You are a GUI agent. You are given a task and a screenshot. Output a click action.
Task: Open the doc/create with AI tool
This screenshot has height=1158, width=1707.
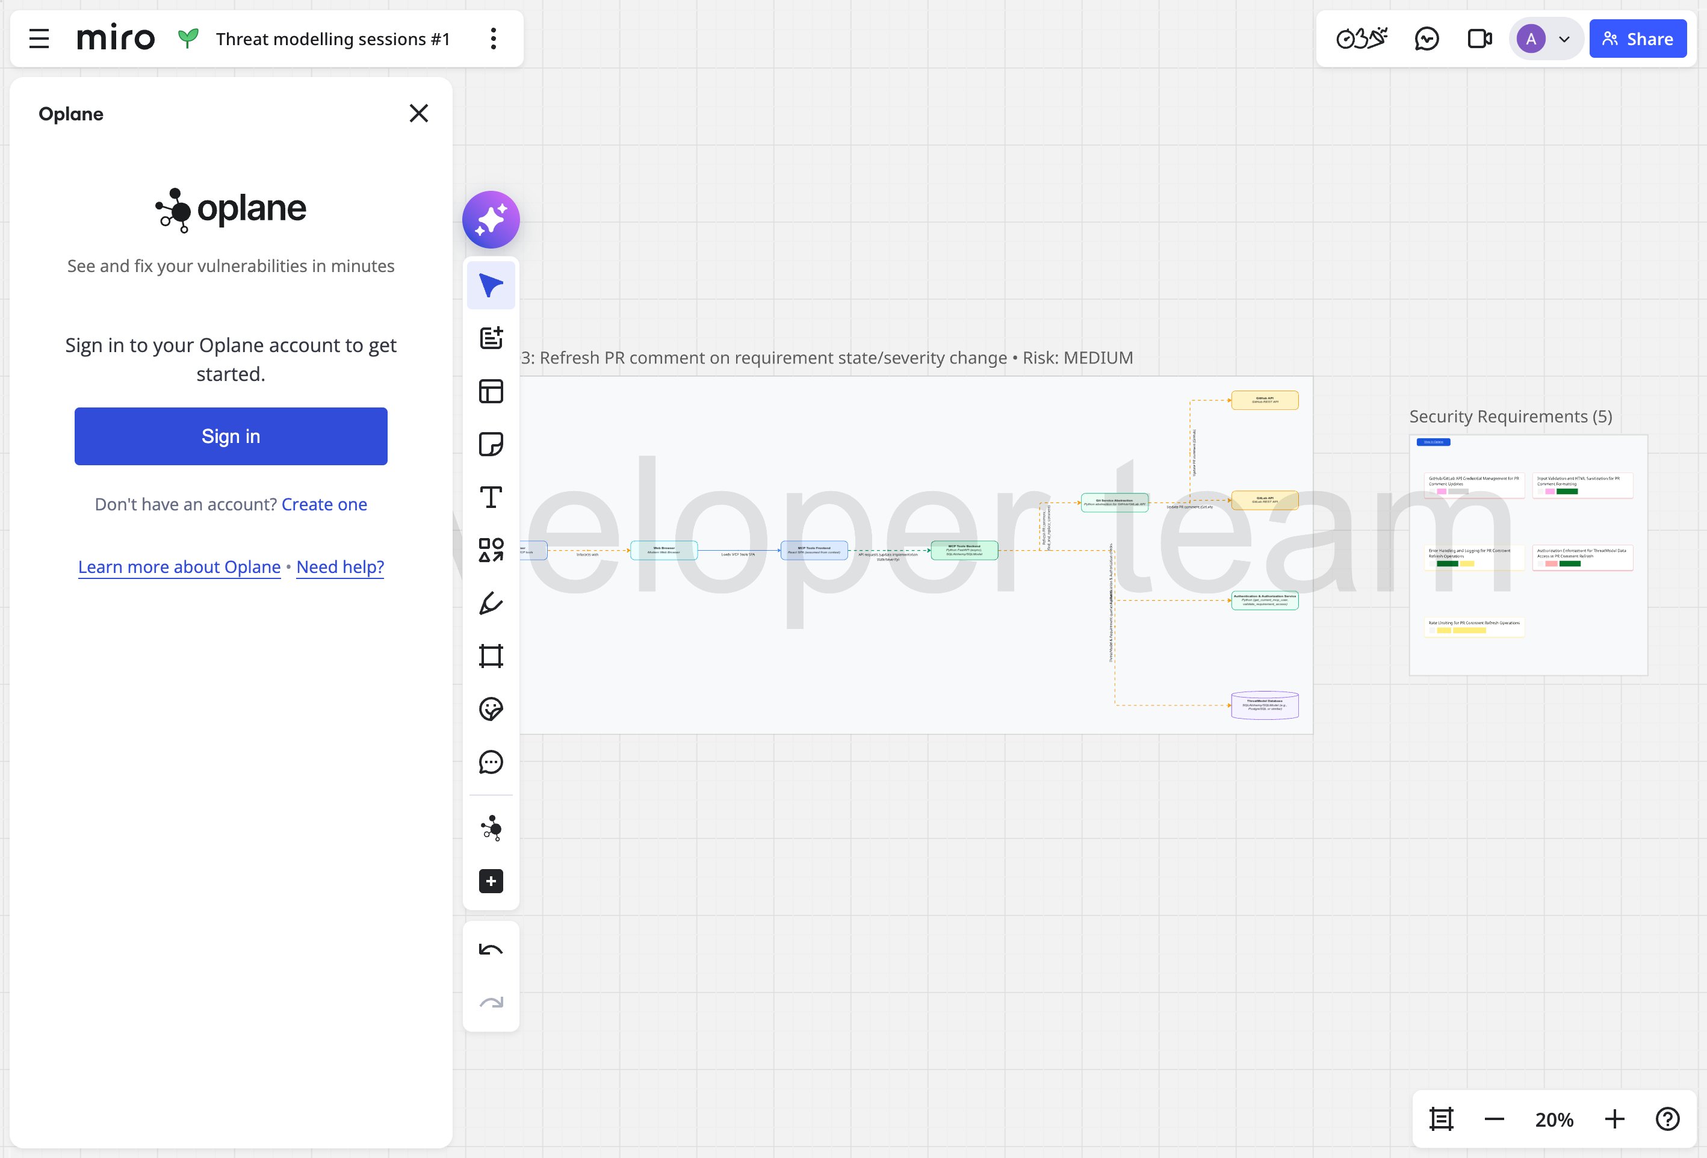491,338
